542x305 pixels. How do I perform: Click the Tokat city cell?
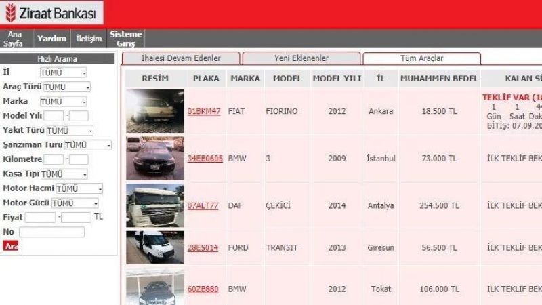click(x=381, y=289)
